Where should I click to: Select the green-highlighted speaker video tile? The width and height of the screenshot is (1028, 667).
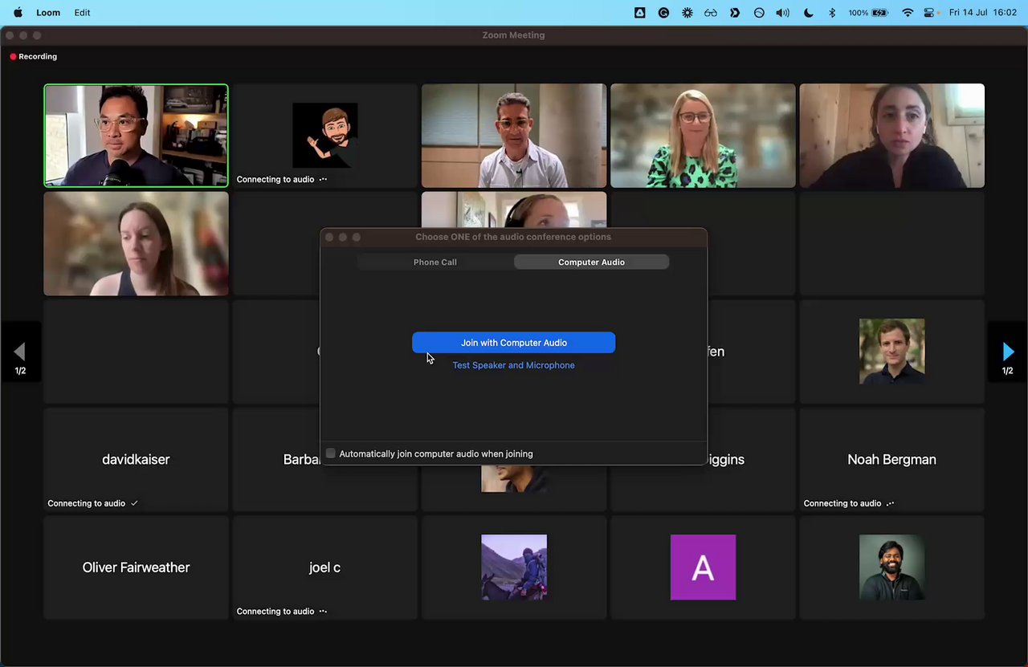tap(136, 136)
